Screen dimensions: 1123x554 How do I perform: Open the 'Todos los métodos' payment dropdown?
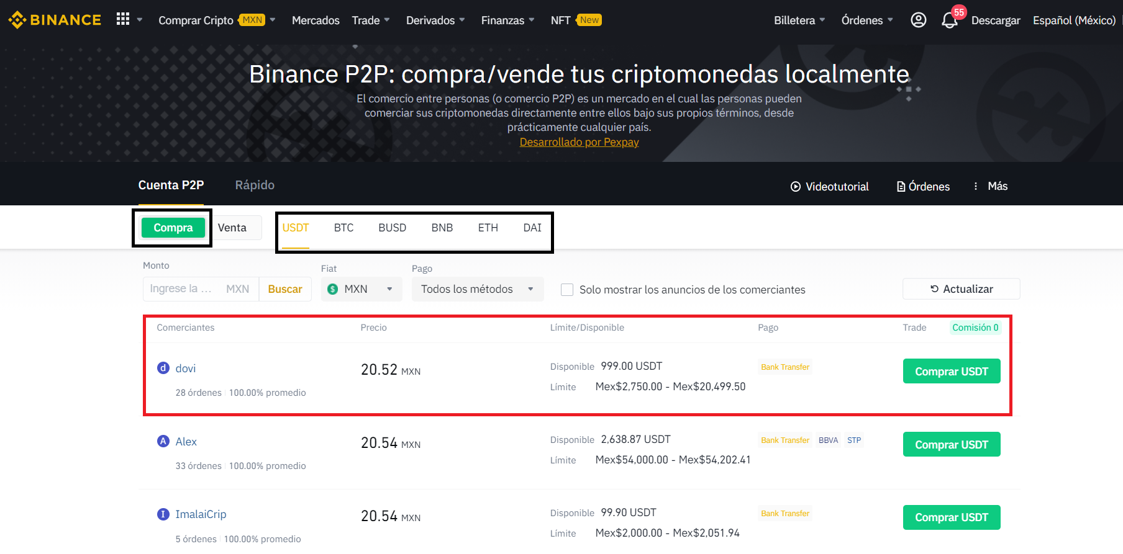click(x=478, y=289)
